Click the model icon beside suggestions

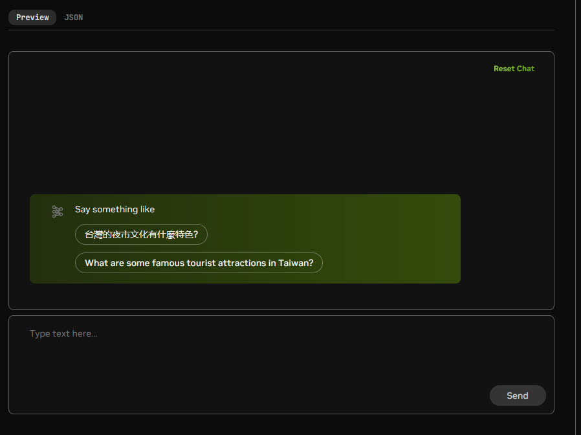click(x=58, y=212)
